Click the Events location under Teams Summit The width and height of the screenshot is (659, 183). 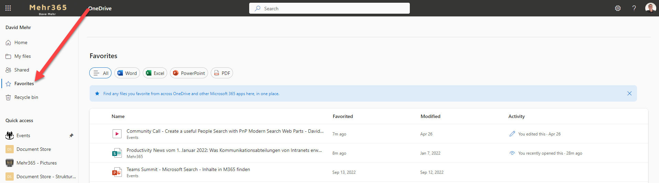point(132,176)
